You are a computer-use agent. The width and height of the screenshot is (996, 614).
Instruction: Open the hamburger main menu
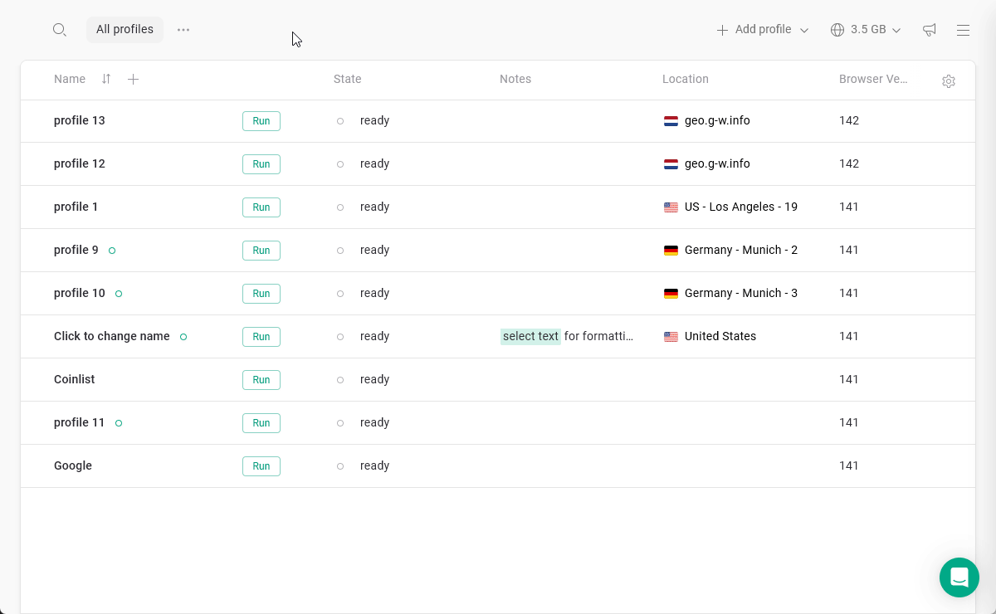(x=963, y=30)
